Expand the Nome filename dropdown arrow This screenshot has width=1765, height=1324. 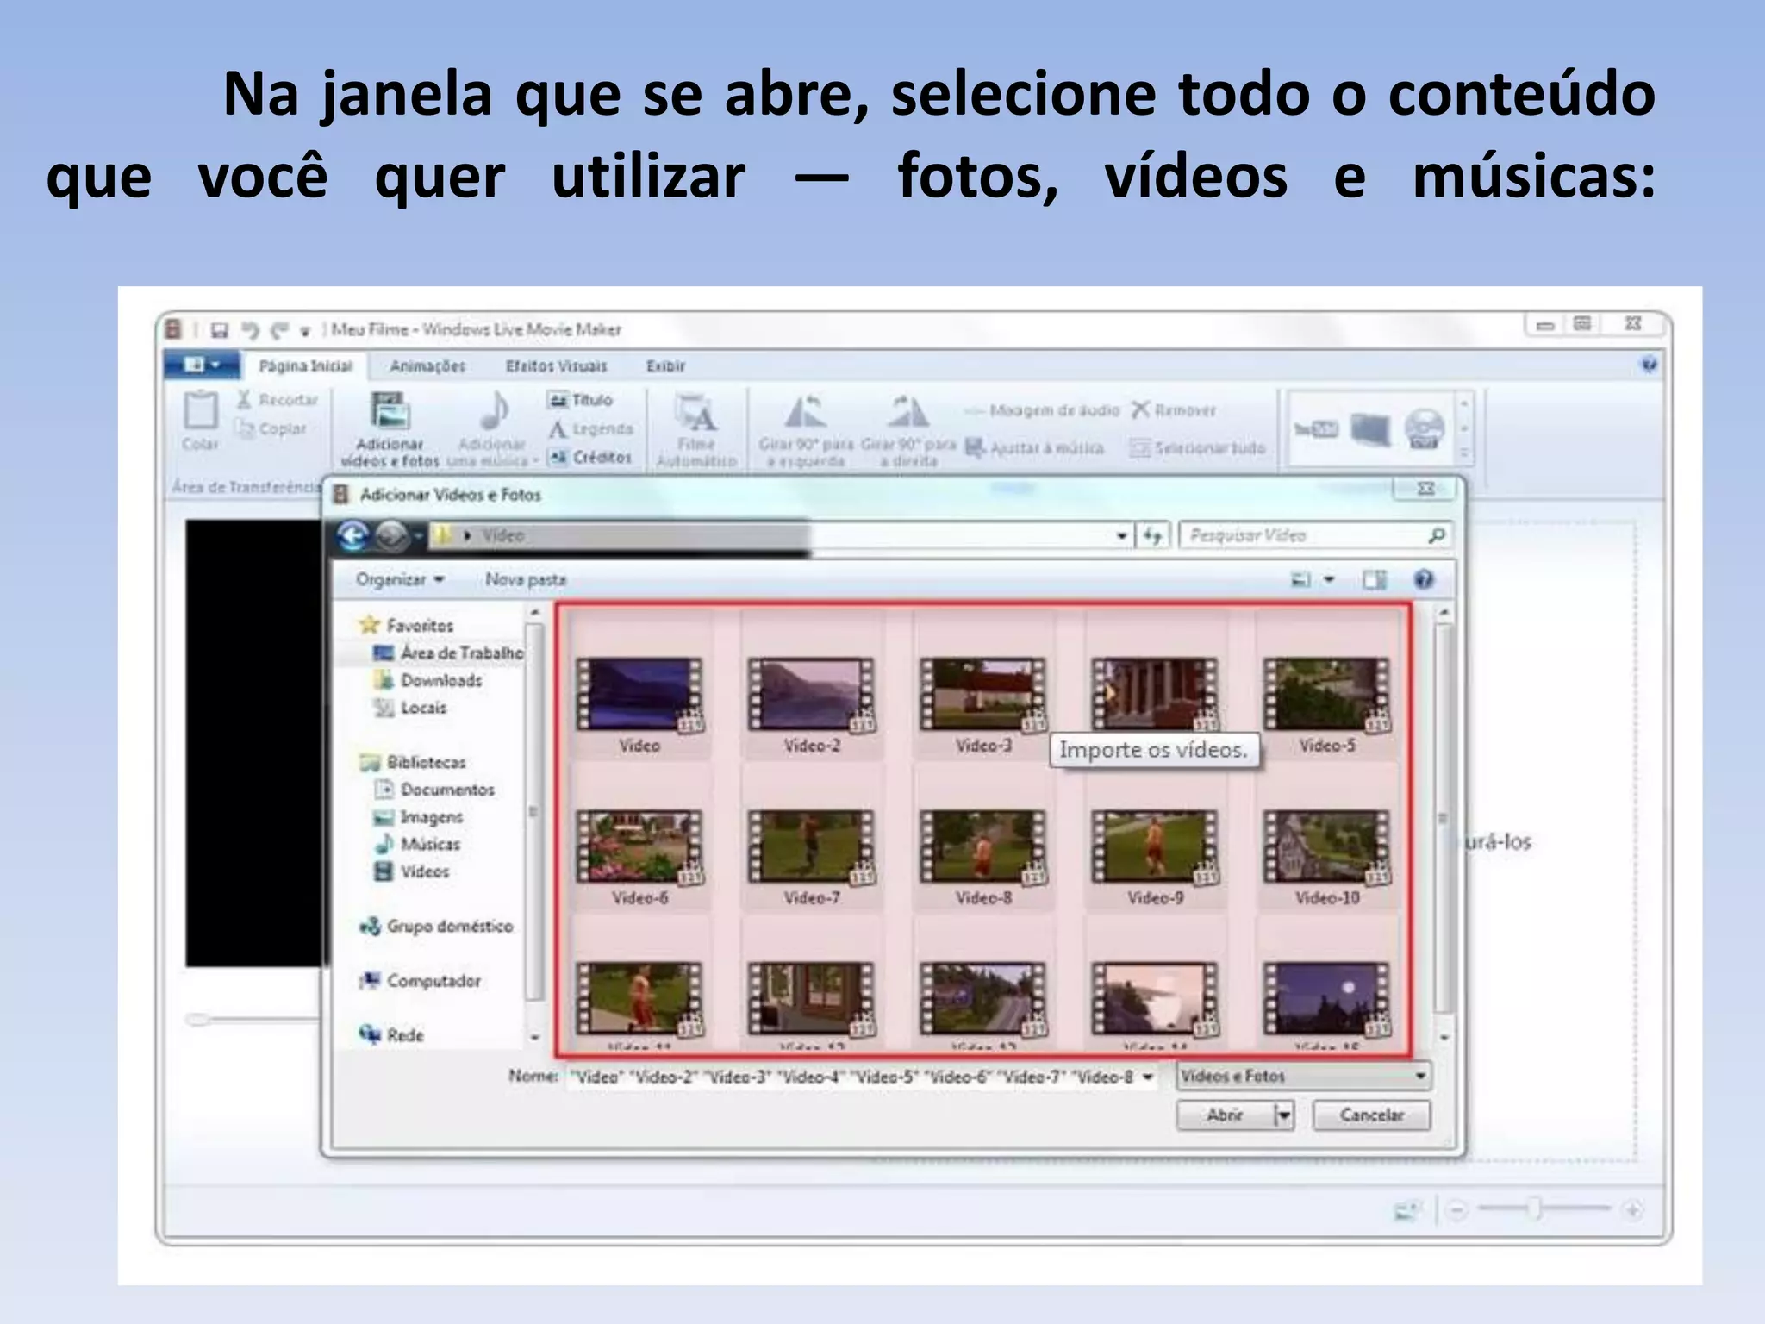1148,1077
